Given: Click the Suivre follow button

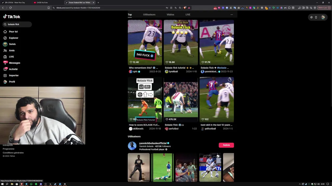Looking at the screenshot, I should click(226, 145).
